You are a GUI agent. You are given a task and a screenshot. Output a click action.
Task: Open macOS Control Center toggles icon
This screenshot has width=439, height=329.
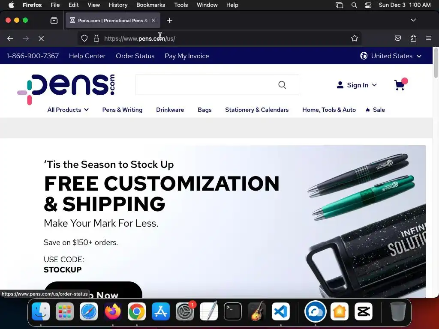pos(368,5)
